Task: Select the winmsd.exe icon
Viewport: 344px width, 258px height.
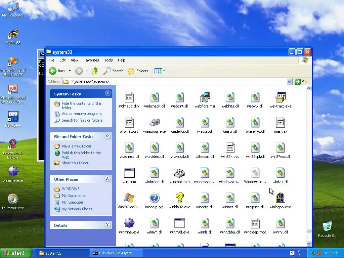Action: click(x=179, y=223)
